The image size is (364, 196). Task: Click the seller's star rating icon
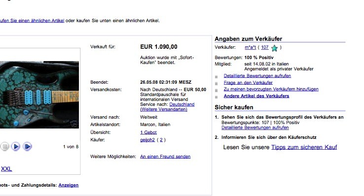click(x=274, y=48)
